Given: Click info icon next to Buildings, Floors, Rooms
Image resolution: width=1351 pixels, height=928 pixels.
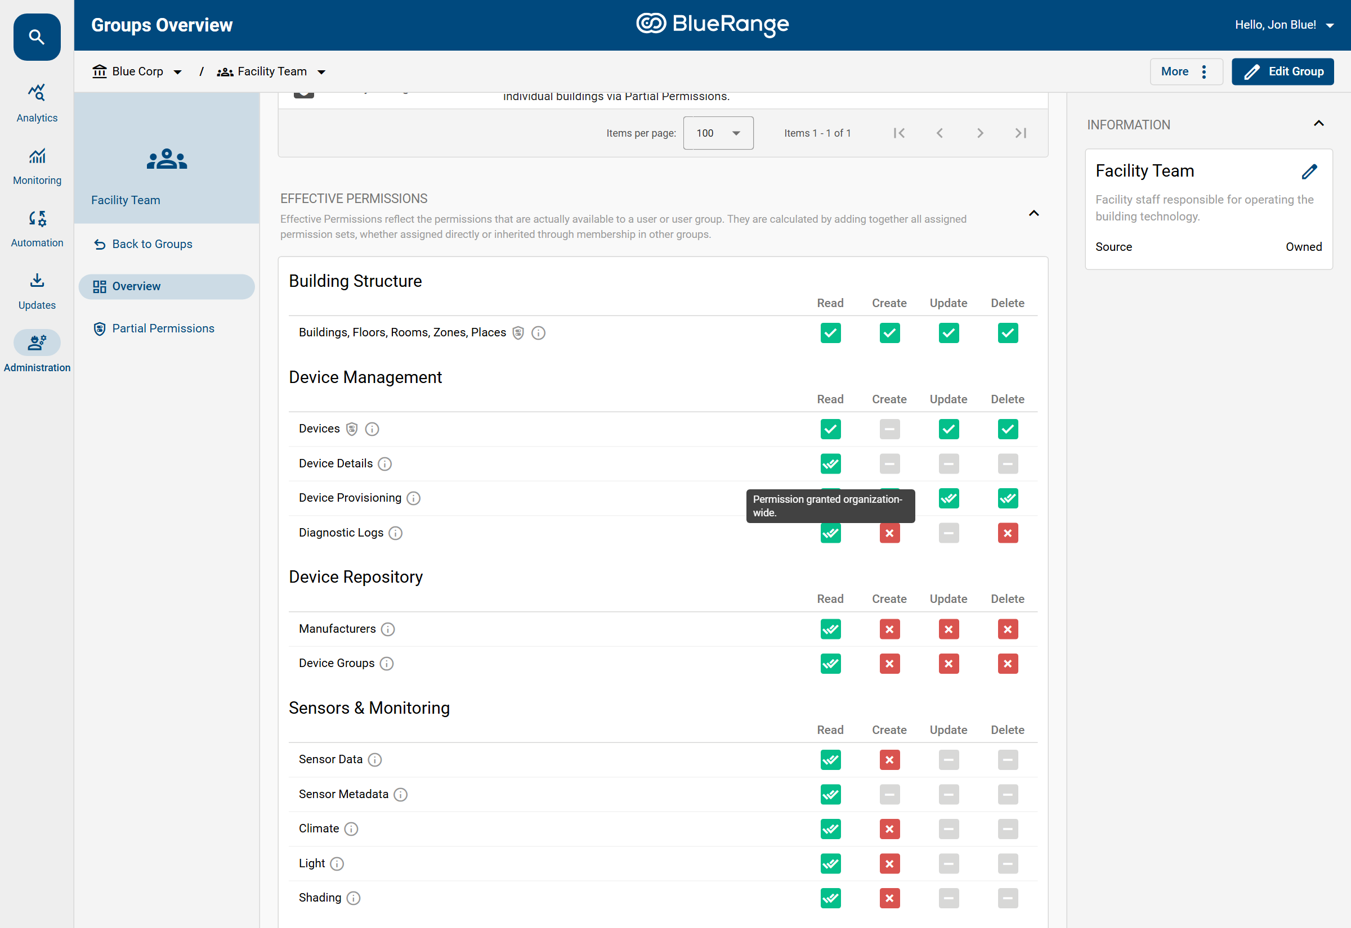Looking at the screenshot, I should [x=538, y=333].
